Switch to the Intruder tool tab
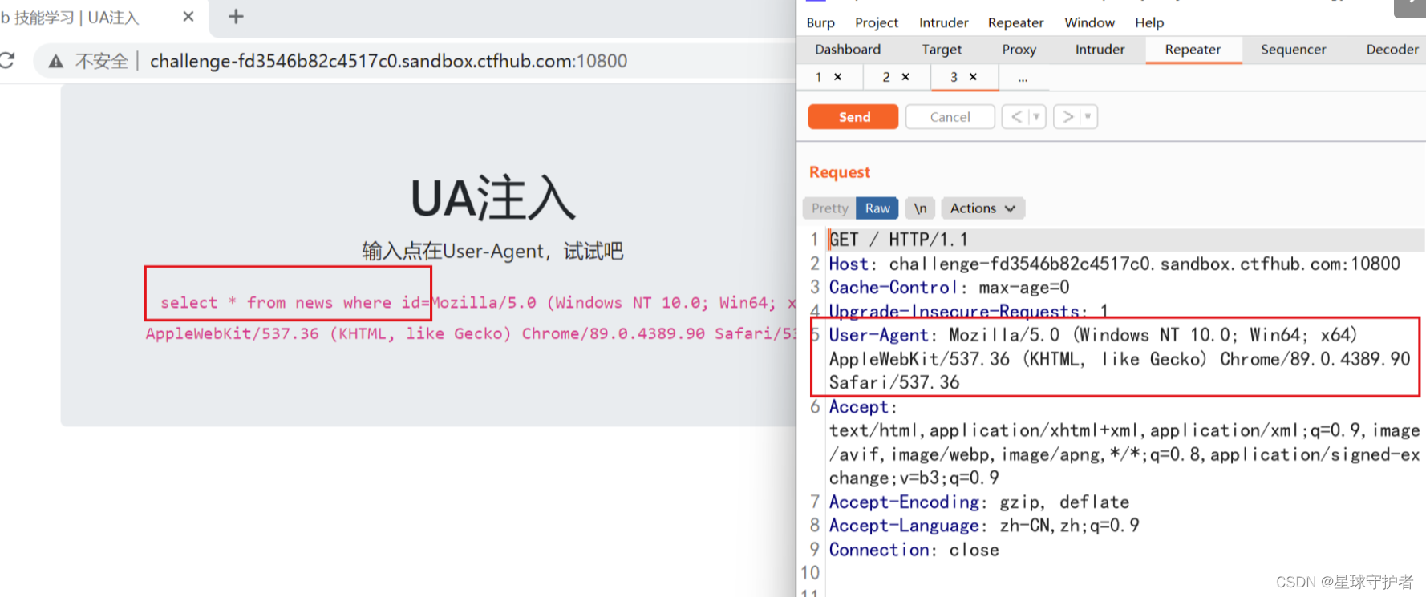This screenshot has height=597, width=1426. click(x=1100, y=50)
